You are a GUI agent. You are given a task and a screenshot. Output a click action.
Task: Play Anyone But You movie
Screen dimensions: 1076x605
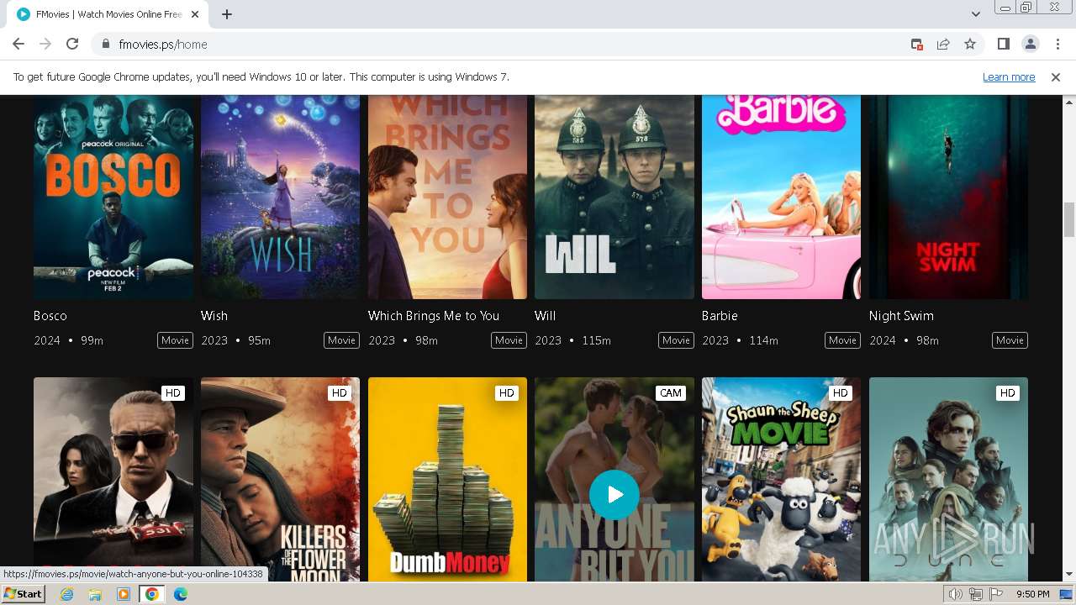[x=614, y=495]
